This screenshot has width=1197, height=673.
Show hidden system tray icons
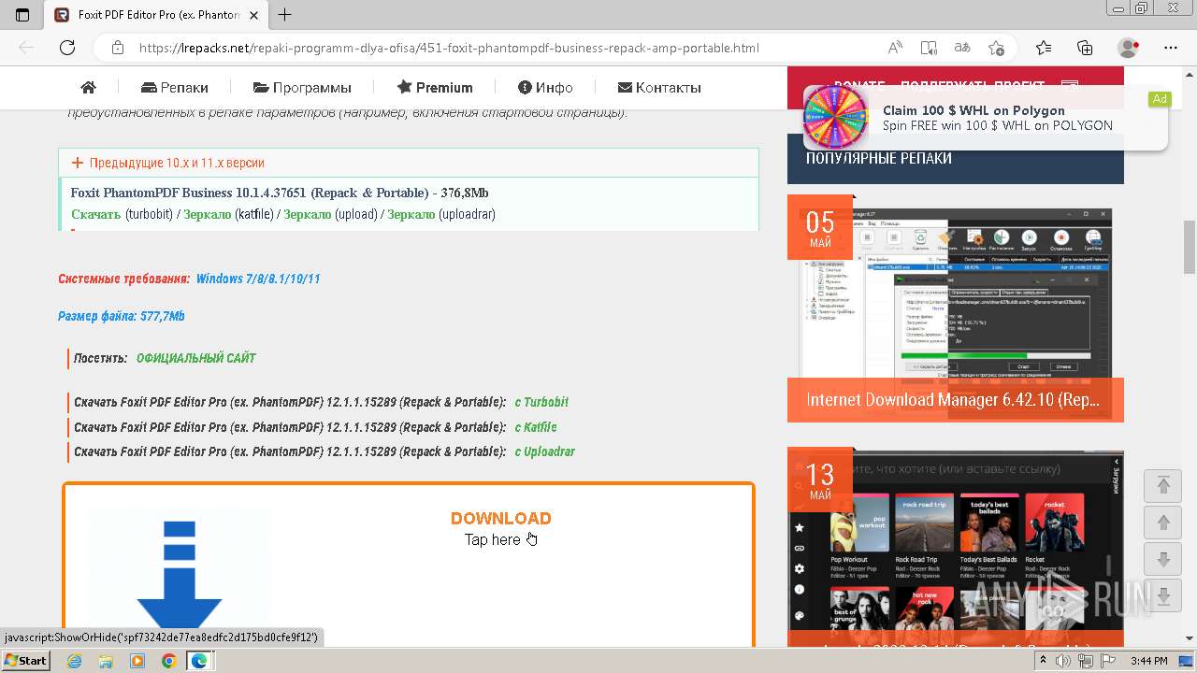tap(1044, 661)
